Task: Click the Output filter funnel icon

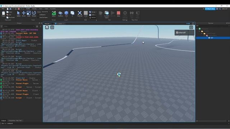Action: pos(1,26)
